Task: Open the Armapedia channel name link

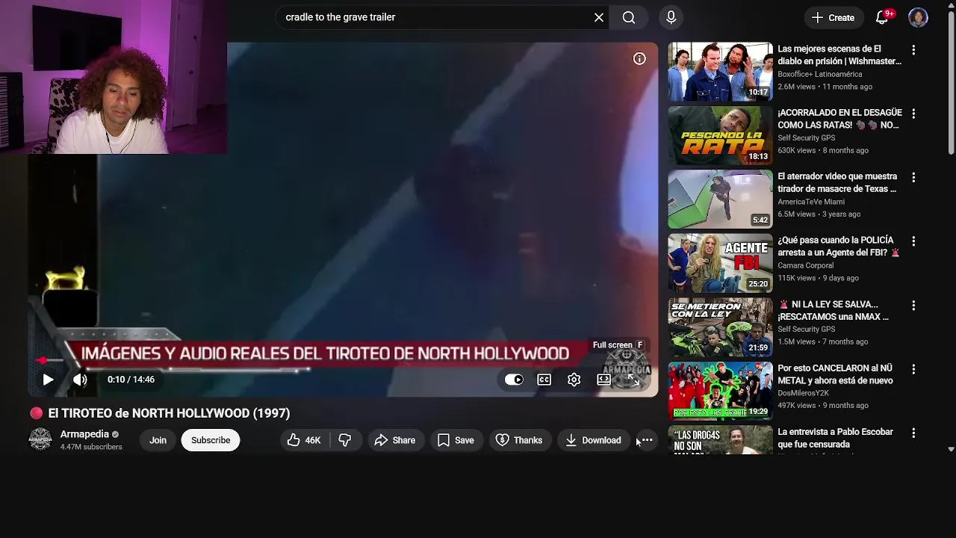Action: [x=84, y=434]
